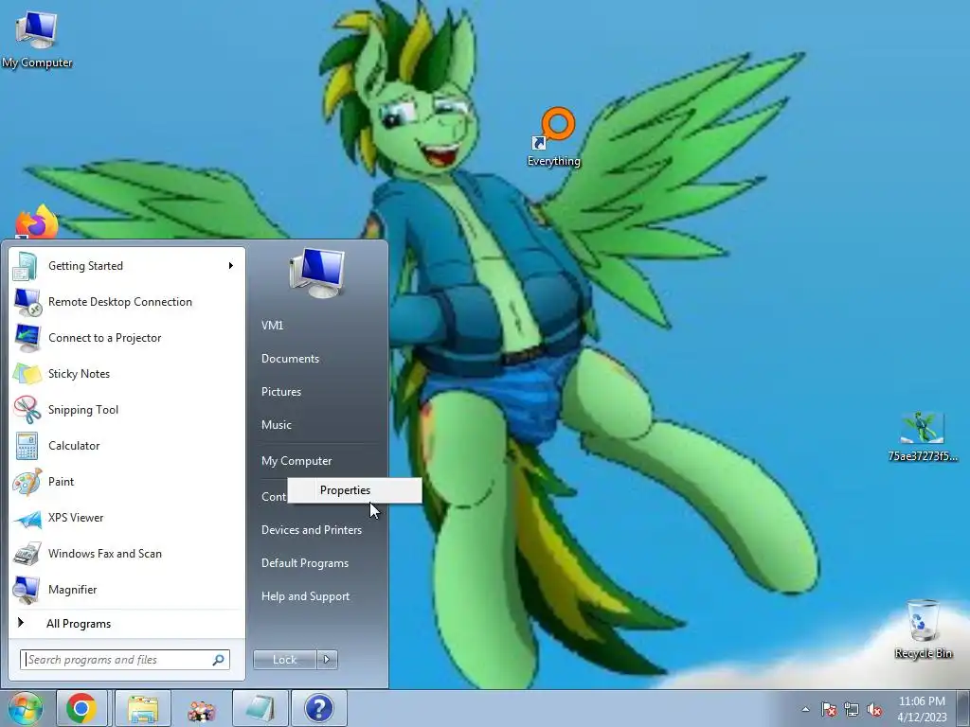Image resolution: width=970 pixels, height=727 pixels.
Task: Open Pictures from Start menu
Action: [280, 392]
